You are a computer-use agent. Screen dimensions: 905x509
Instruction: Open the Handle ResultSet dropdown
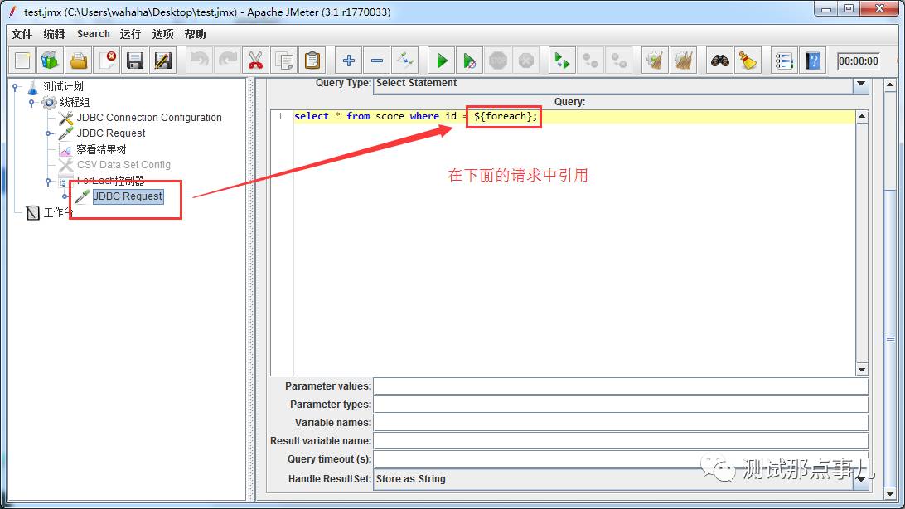[x=861, y=479]
